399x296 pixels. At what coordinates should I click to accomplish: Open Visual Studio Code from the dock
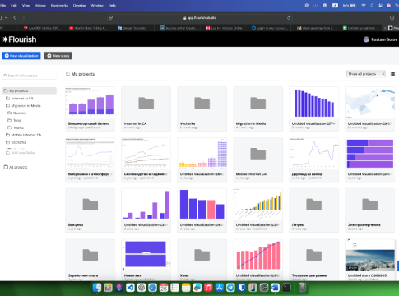coord(130,288)
